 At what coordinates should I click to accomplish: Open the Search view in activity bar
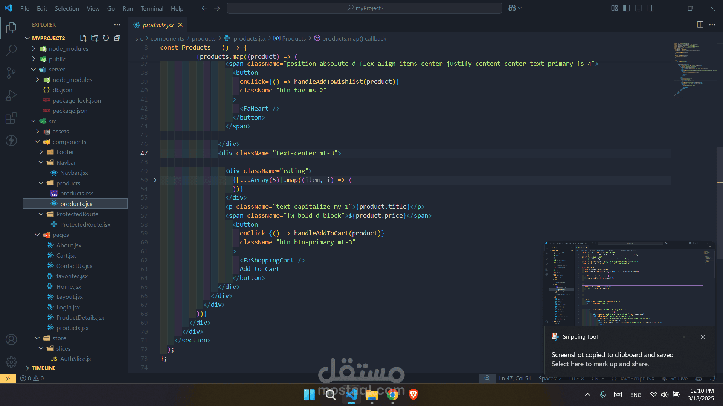(x=11, y=50)
